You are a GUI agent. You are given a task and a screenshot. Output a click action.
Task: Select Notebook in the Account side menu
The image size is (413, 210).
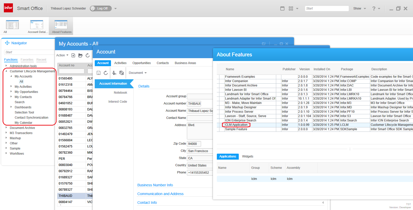[x=120, y=93]
